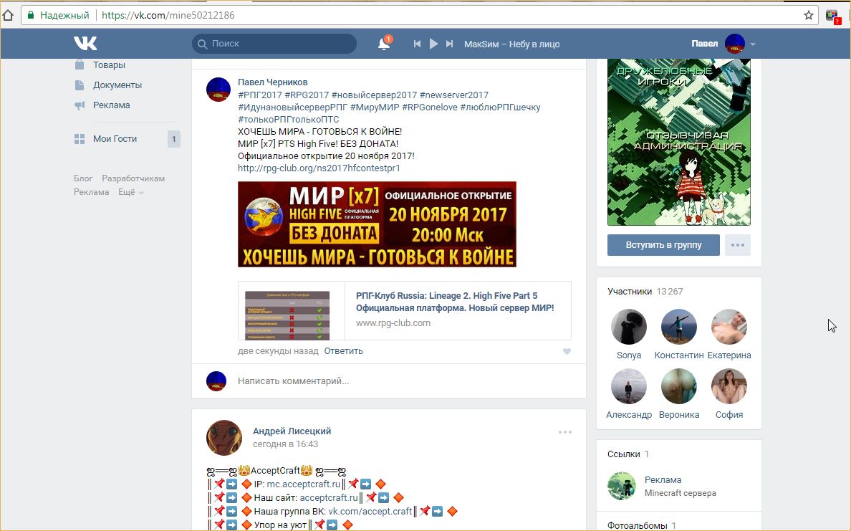Click Павел Черников's comment avatar
851x531 pixels.
point(218,90)
